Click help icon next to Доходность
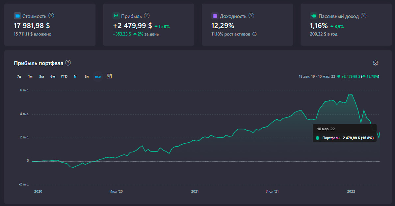Image resolution: width=395 pixels, height=206 pixels. click(x=251, y=16)
